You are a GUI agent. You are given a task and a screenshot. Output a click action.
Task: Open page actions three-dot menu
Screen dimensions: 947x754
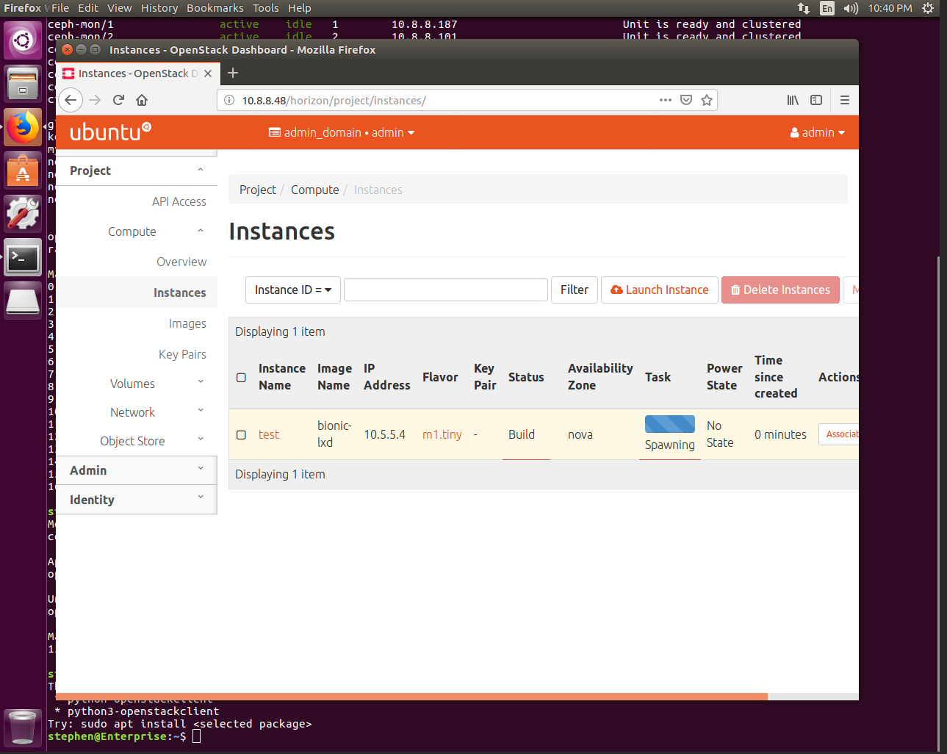pos(666,100)
